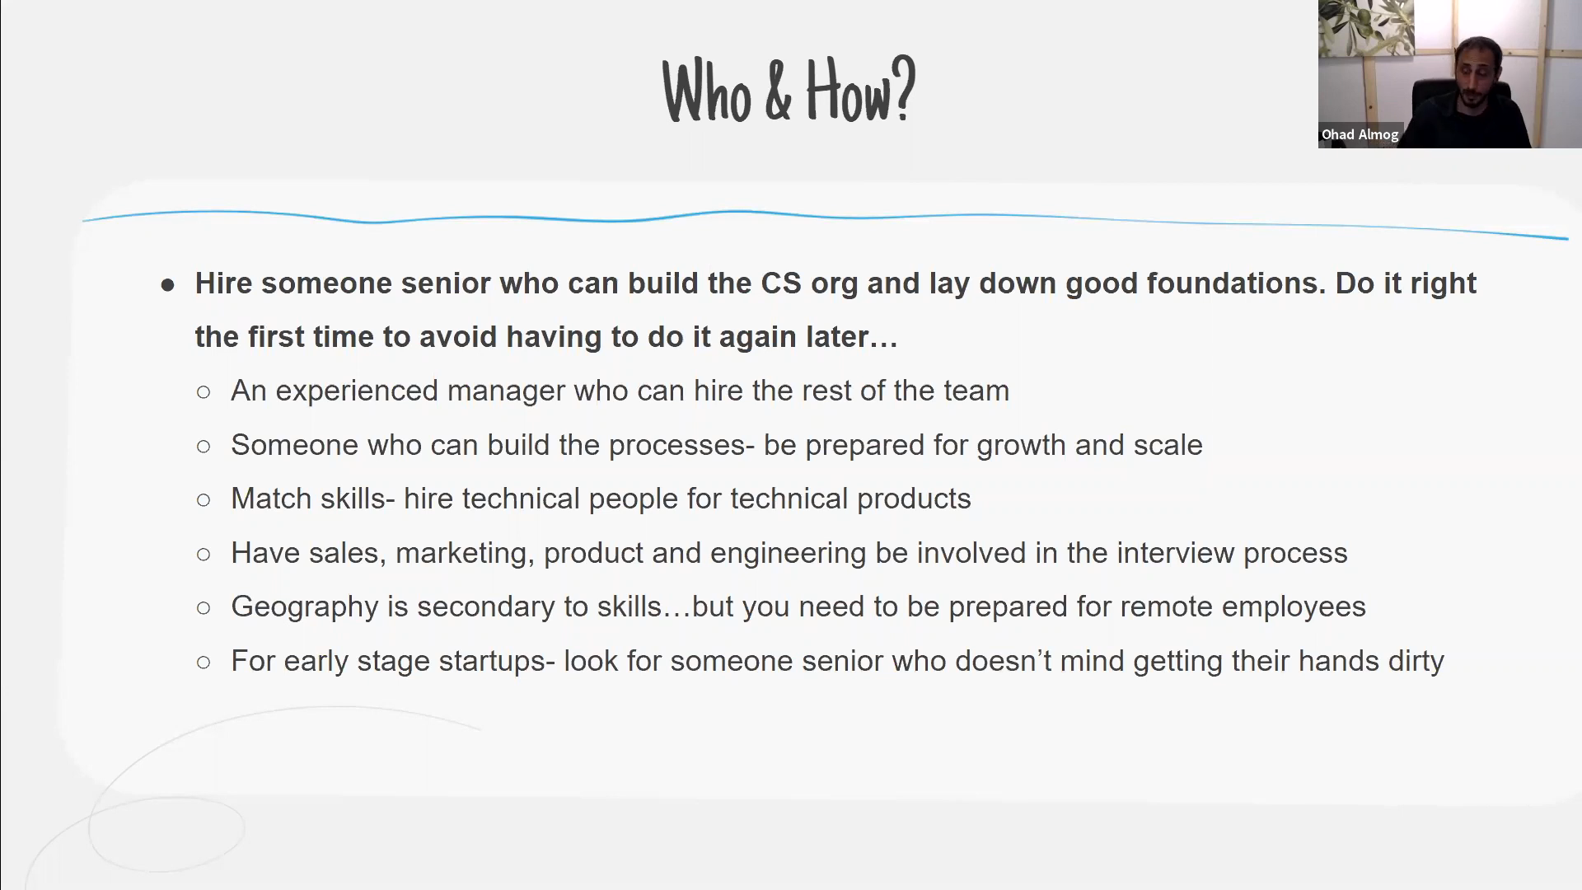
Task: Click the text "hire technical people for technical products"
Action: (x=687, y=499)
